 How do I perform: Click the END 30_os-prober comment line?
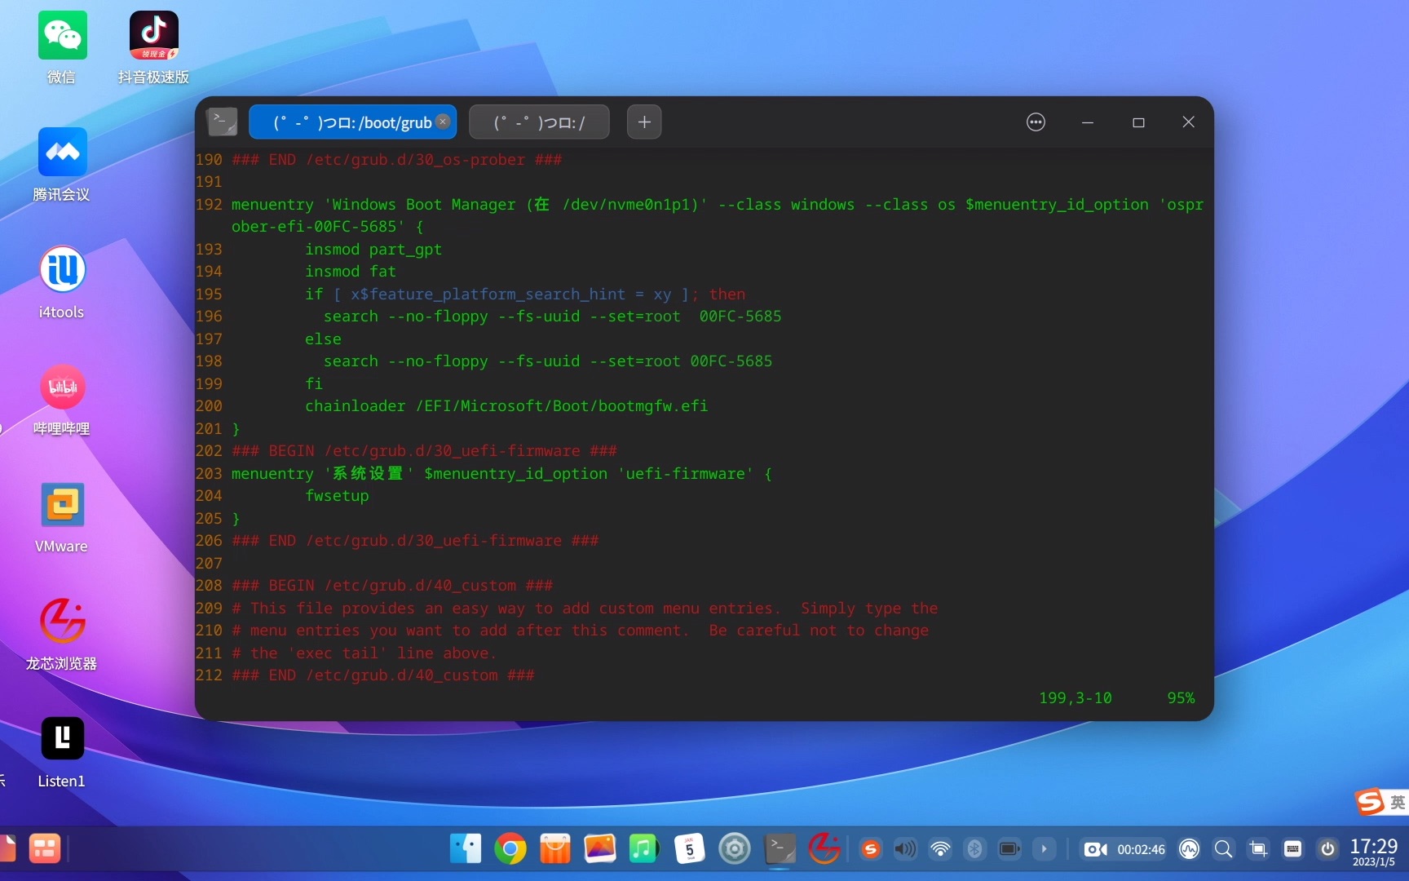click(396, 159)
